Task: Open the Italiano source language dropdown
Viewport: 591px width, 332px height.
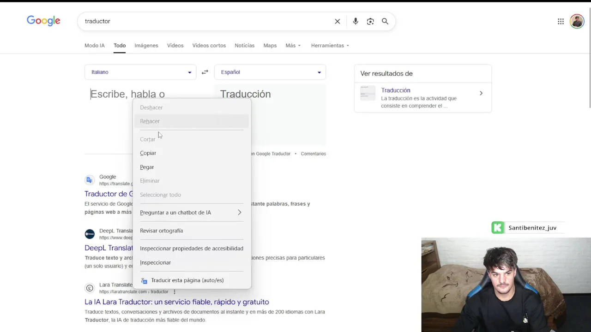Action: pos(140,72)
